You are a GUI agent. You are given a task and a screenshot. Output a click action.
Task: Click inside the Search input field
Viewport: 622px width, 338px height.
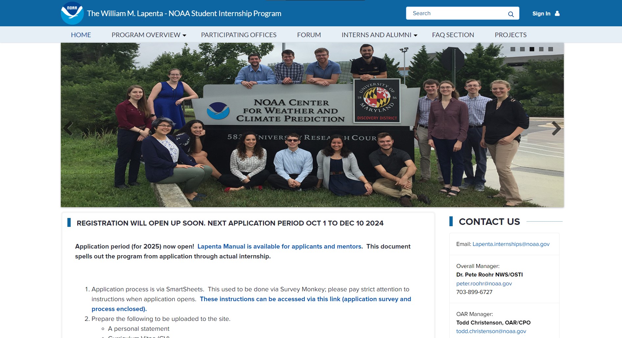pos(457,13)
